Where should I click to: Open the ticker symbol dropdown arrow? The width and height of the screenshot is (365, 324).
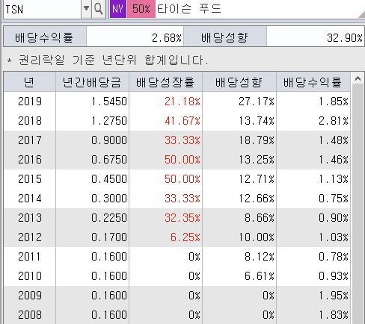[86, 9]
